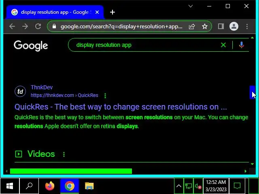The height and width of the screenshot is (194, 259).
Task: Click the green horizontal scrollbar thumb
Action: (71, 171)
